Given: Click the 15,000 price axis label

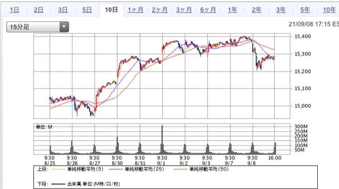Looking at the screenshot, I should tap(303, 106).
